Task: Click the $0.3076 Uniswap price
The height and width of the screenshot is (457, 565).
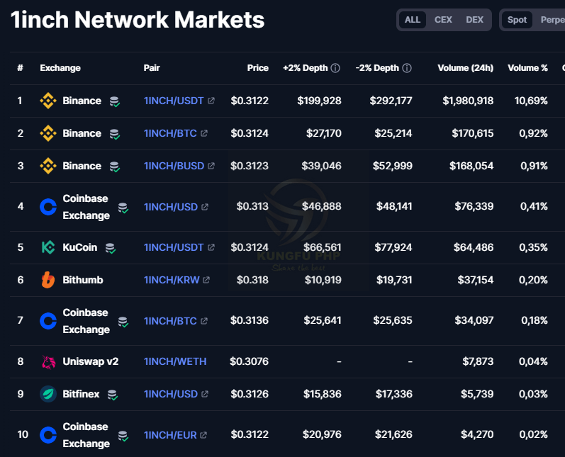Action: (x=249, y=361)
